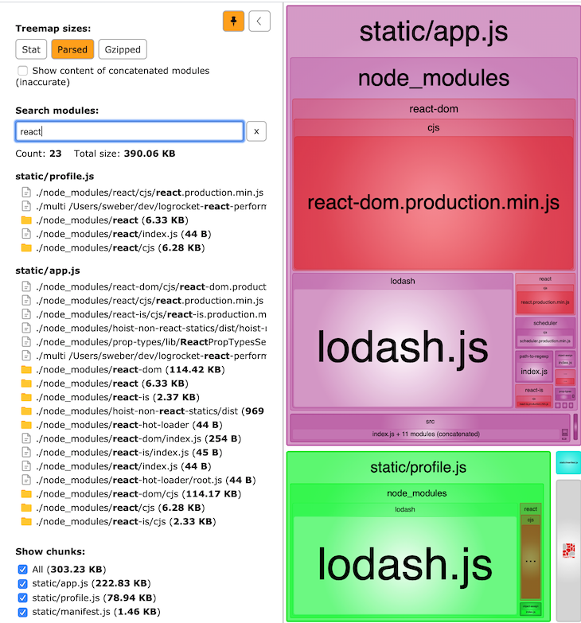Screen dimensions: 581x623
Task: Select ./node_modules/react-dom/index.js (254 B) result
Action: tap(138, 438)
